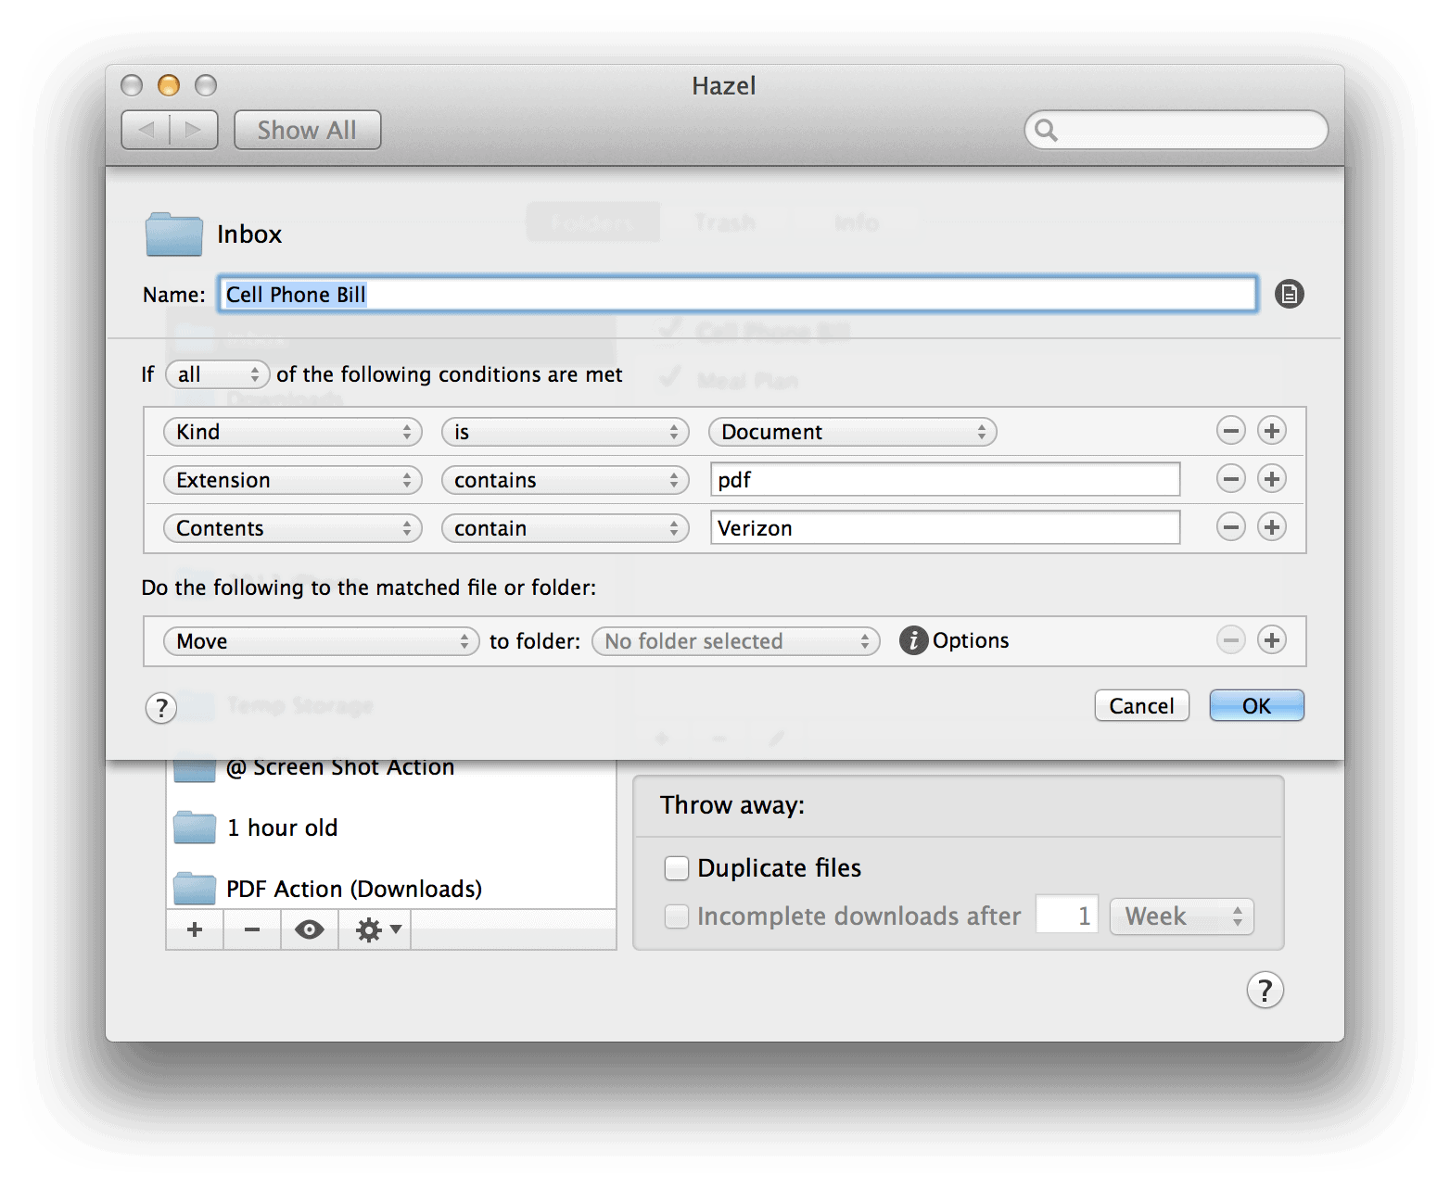Open the 'contains' operator dropdown
The height and width of the screenshot is (1188, 1450).
pos(566,480)
